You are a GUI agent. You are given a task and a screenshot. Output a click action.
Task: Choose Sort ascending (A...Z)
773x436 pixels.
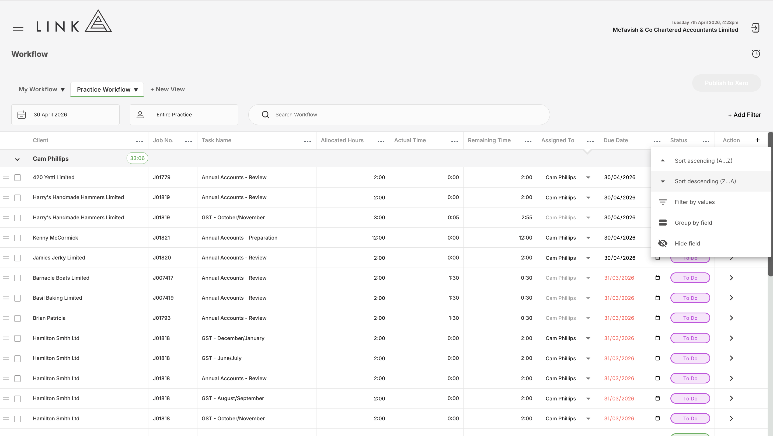click(x=711, y=161)
